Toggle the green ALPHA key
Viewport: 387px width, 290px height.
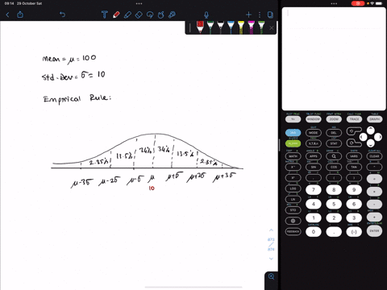(x=293, y=143)
